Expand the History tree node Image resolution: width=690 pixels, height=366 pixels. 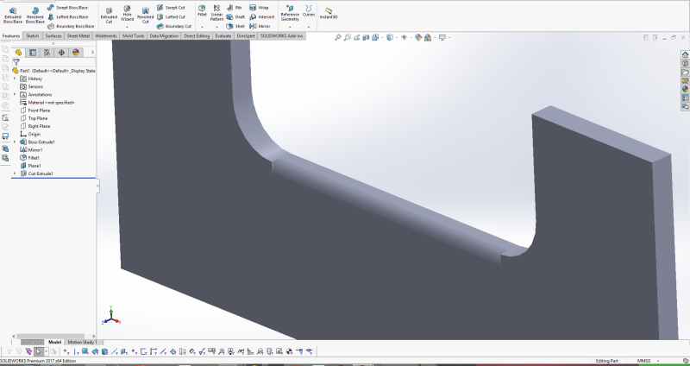[15, 79]
